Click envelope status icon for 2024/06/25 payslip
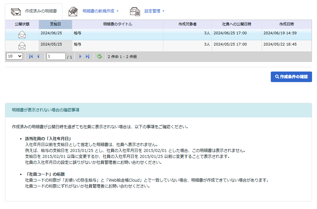Viewport: 317px width, 209px height. (x=22, y=34)
